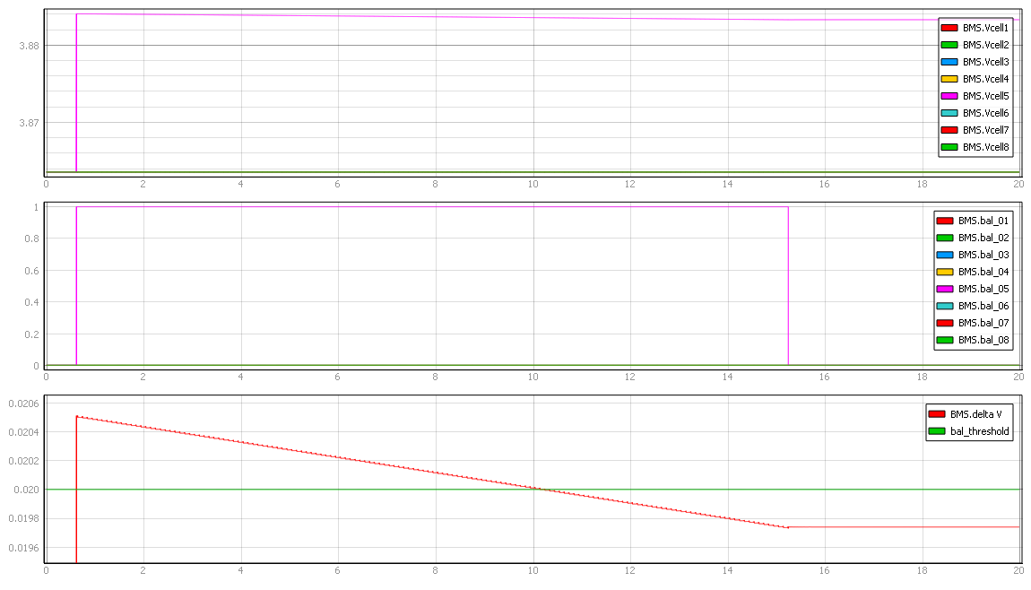This screenshot has height=590, width=1031.
Task: Select the BMS.bal_02 legend label
Action: tap(983, 238)
